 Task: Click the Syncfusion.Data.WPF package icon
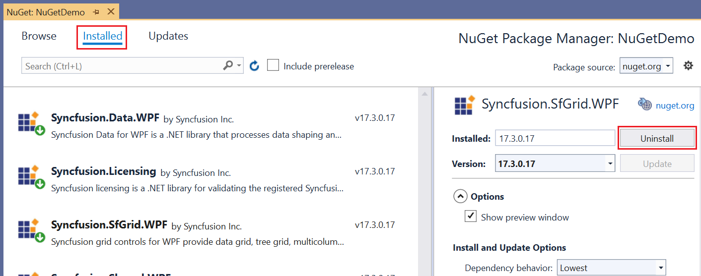coord(31,122)
